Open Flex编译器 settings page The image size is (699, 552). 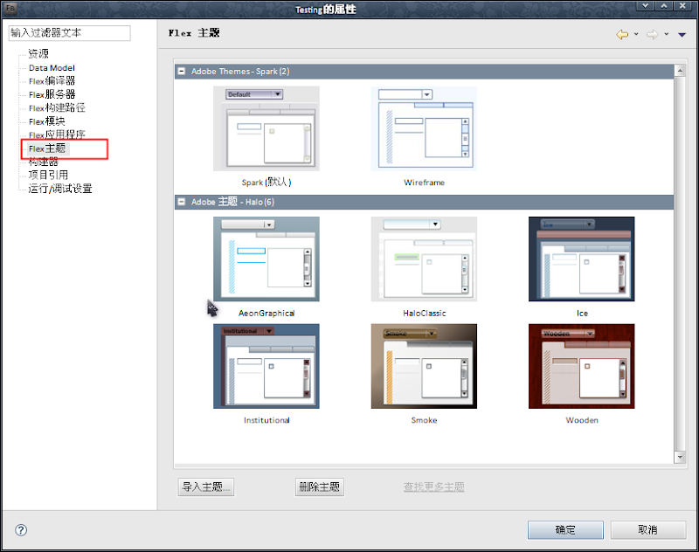pyautogui.click(x=52, y=81)
